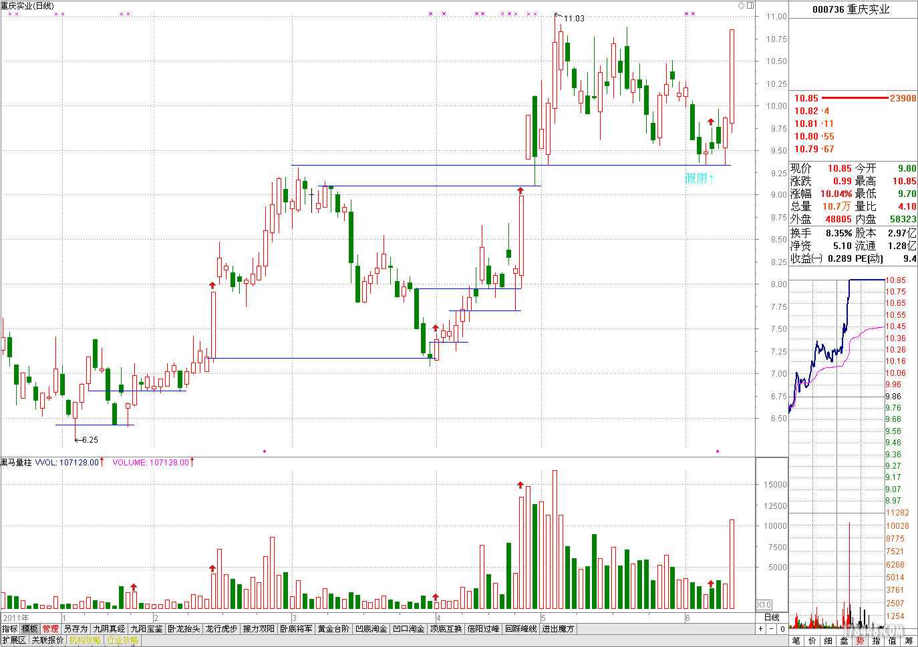Click the 黑马量柱 indicator name
The height and width of the screenshot is (647, 918).
coord(16,462)
